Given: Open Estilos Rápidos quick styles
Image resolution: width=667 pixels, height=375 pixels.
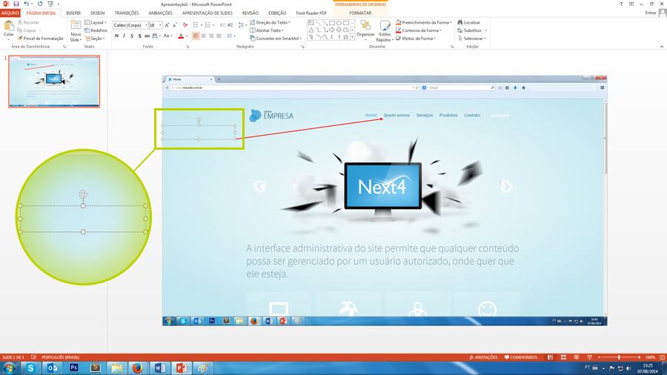Looking at the screenshot, I should click(385, 27).
